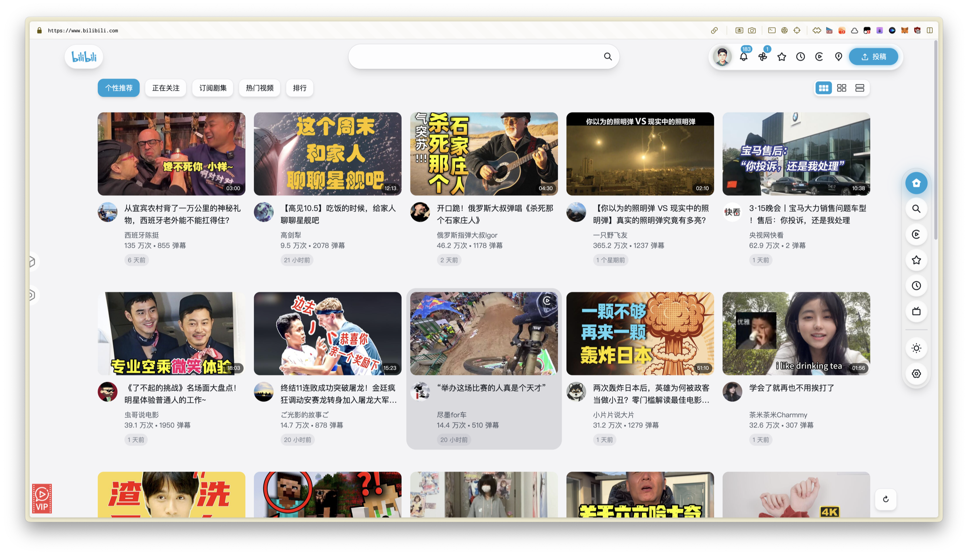Switch to list row layout view

pyautogui.click(x=860, y=88)
